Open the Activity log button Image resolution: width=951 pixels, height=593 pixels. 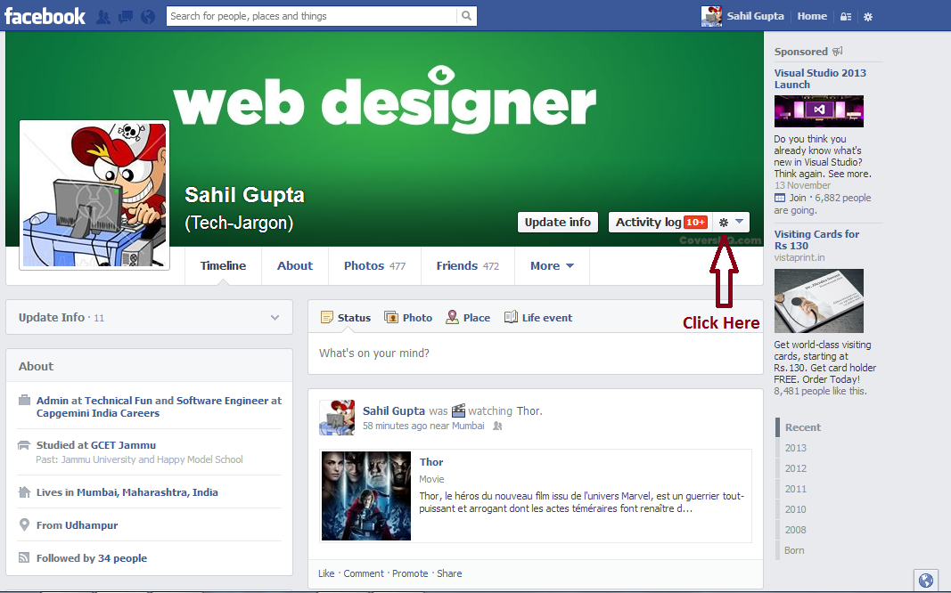tap(661, 223)
